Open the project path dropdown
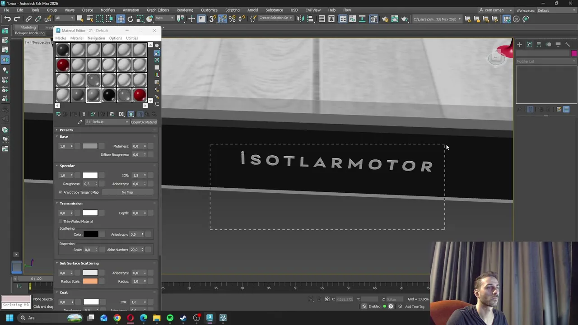The image size is (578, 325). pyautogui.click(x=437, y=19)
